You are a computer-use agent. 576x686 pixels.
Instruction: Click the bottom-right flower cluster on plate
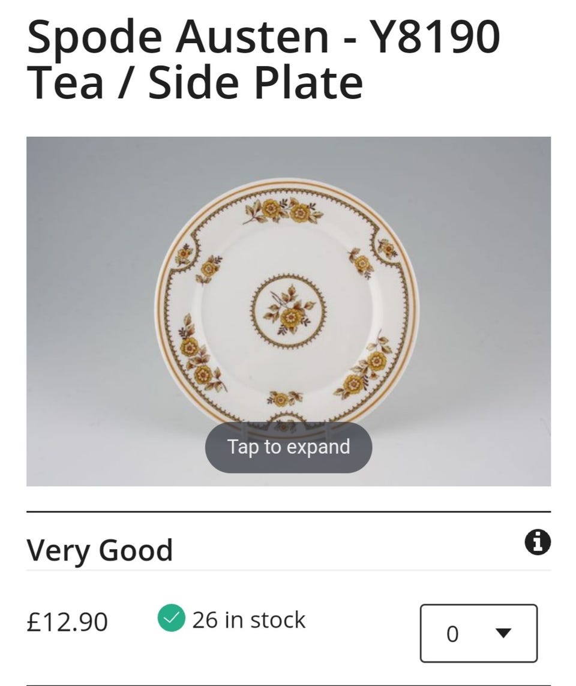[365, 370]
